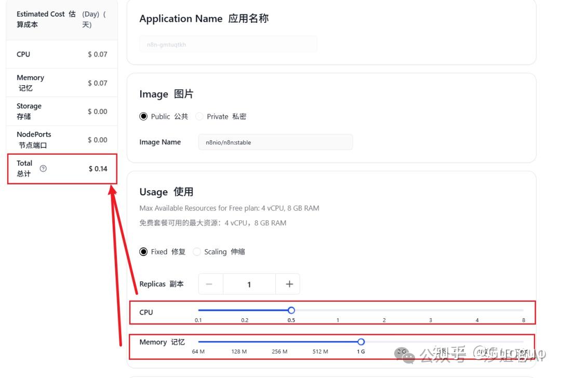Screen dimensions: 561x378
Task: Set CPU slider to 0.2 cores
Action: click(245, 310)
